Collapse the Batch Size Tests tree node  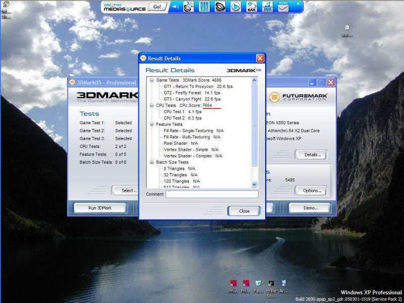[151, 162]
